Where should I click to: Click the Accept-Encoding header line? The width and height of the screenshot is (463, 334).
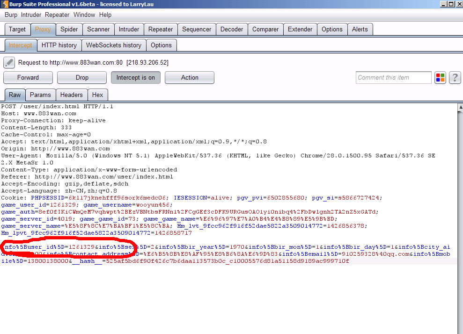coord(65,184)
